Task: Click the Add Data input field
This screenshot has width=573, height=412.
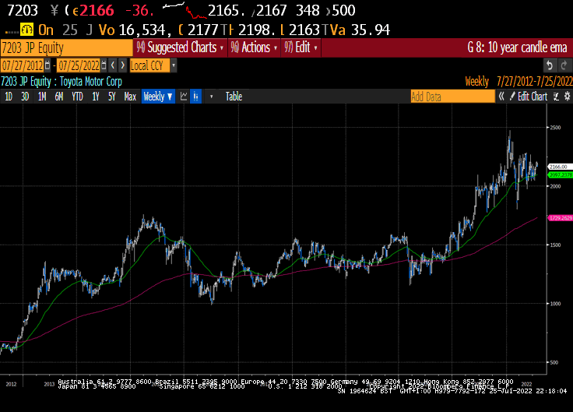Action: 453,97
